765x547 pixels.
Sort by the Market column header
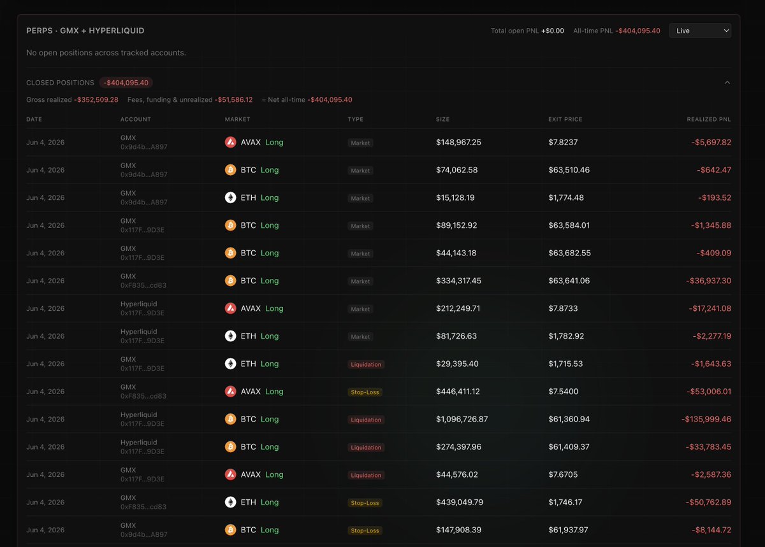pyautogui.click(x=238, y=119)
